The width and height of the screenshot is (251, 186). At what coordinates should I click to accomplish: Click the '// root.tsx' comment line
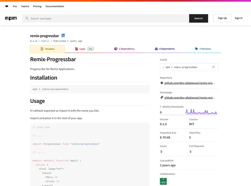pos(41,127)
